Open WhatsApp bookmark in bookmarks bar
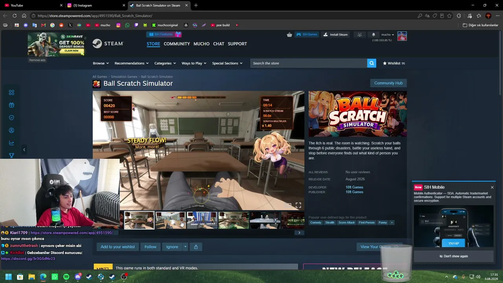The width and height of the screenshot is (503, 283). coord(127,25)
